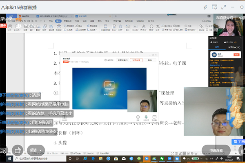Open the 超清 quality dropdown
This screenshot has height=163, width=245.
point(36,150)
